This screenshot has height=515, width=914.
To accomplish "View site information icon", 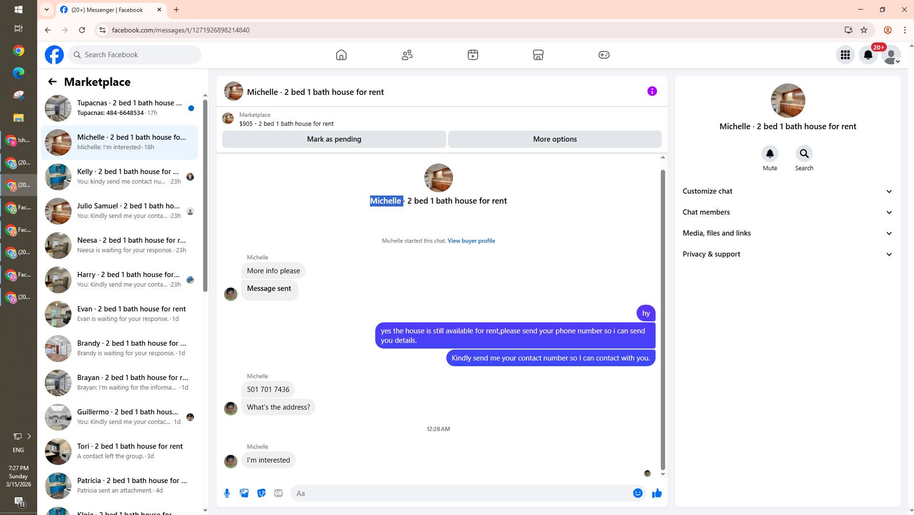I will click(x=102, y=30).
